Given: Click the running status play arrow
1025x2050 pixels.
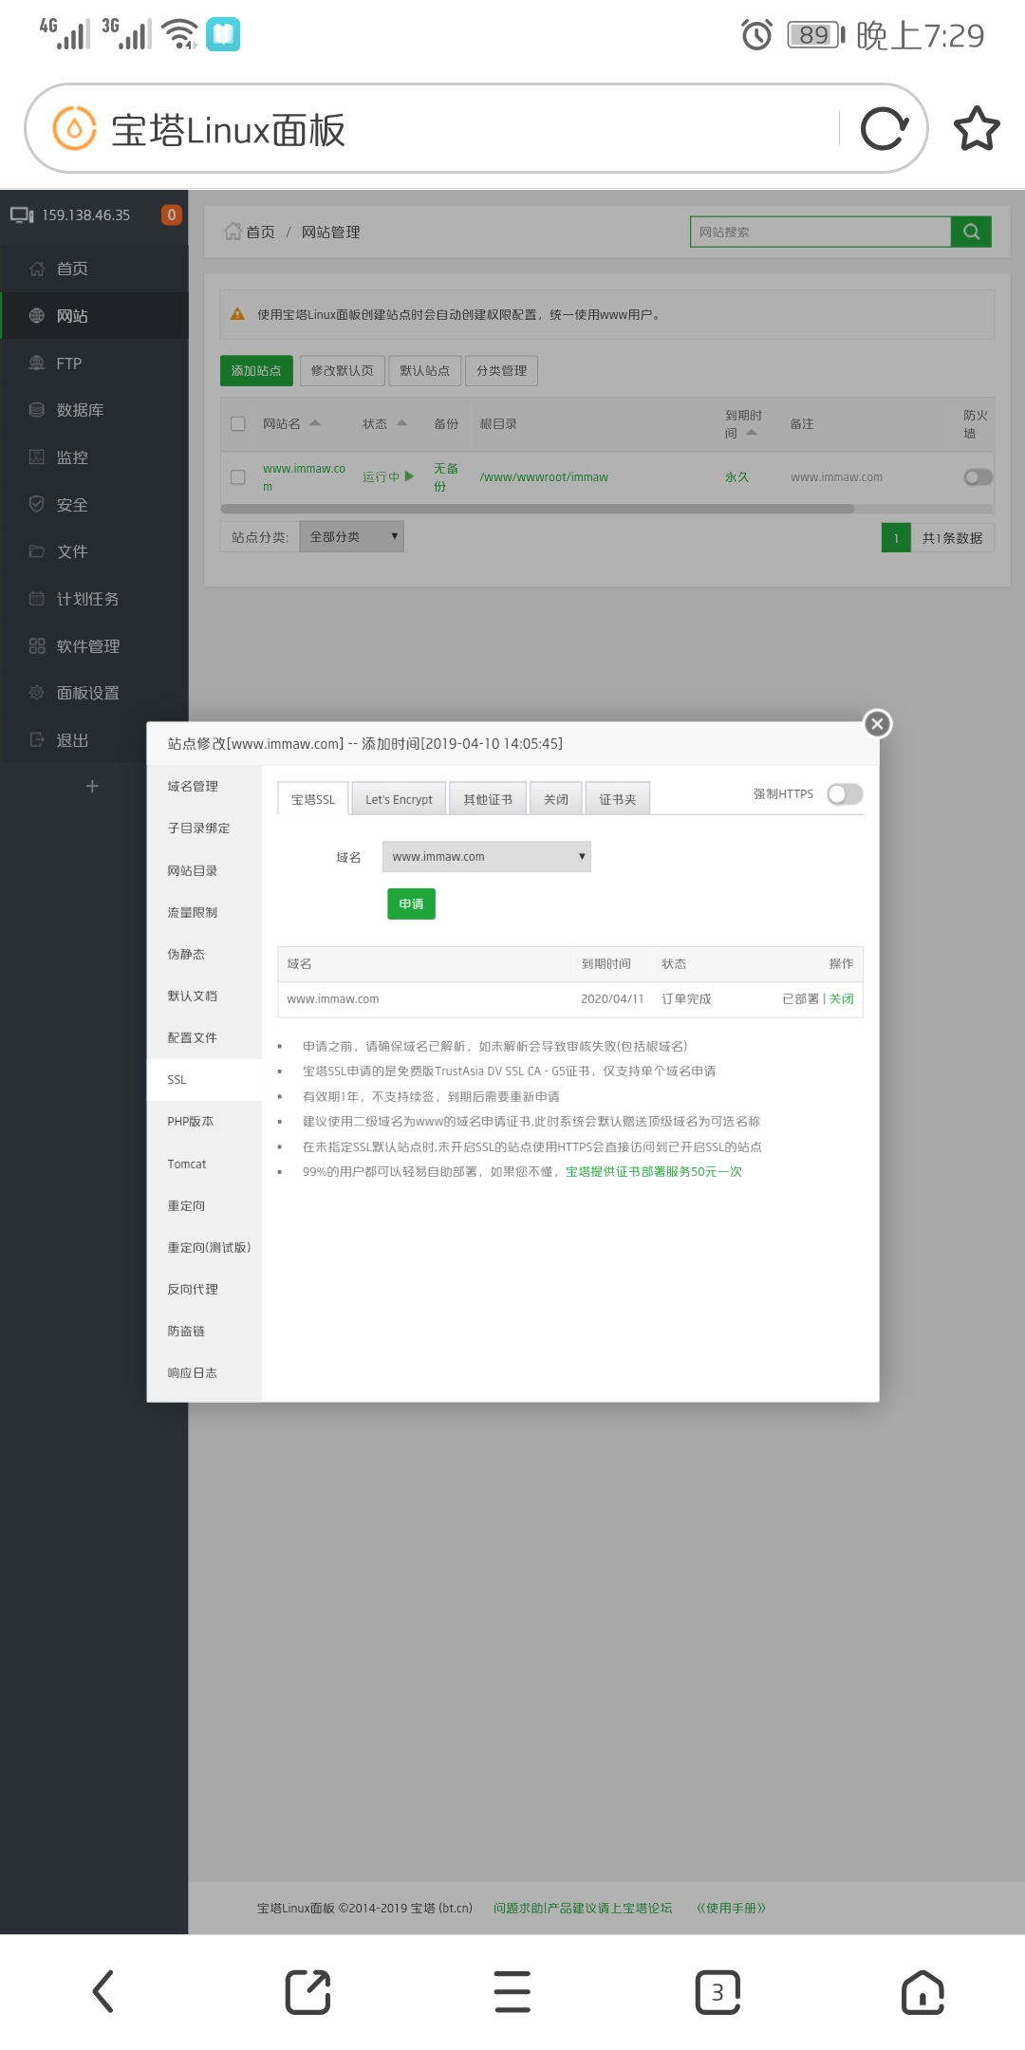Looking at the screenshot, I should [x=409, y=476].
